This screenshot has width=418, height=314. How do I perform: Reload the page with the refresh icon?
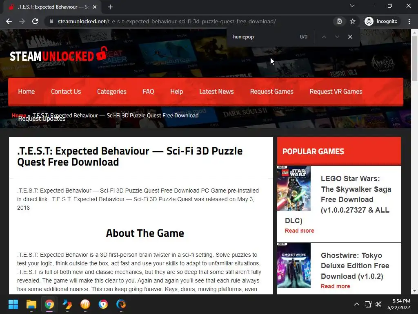(x=35, y=21)
